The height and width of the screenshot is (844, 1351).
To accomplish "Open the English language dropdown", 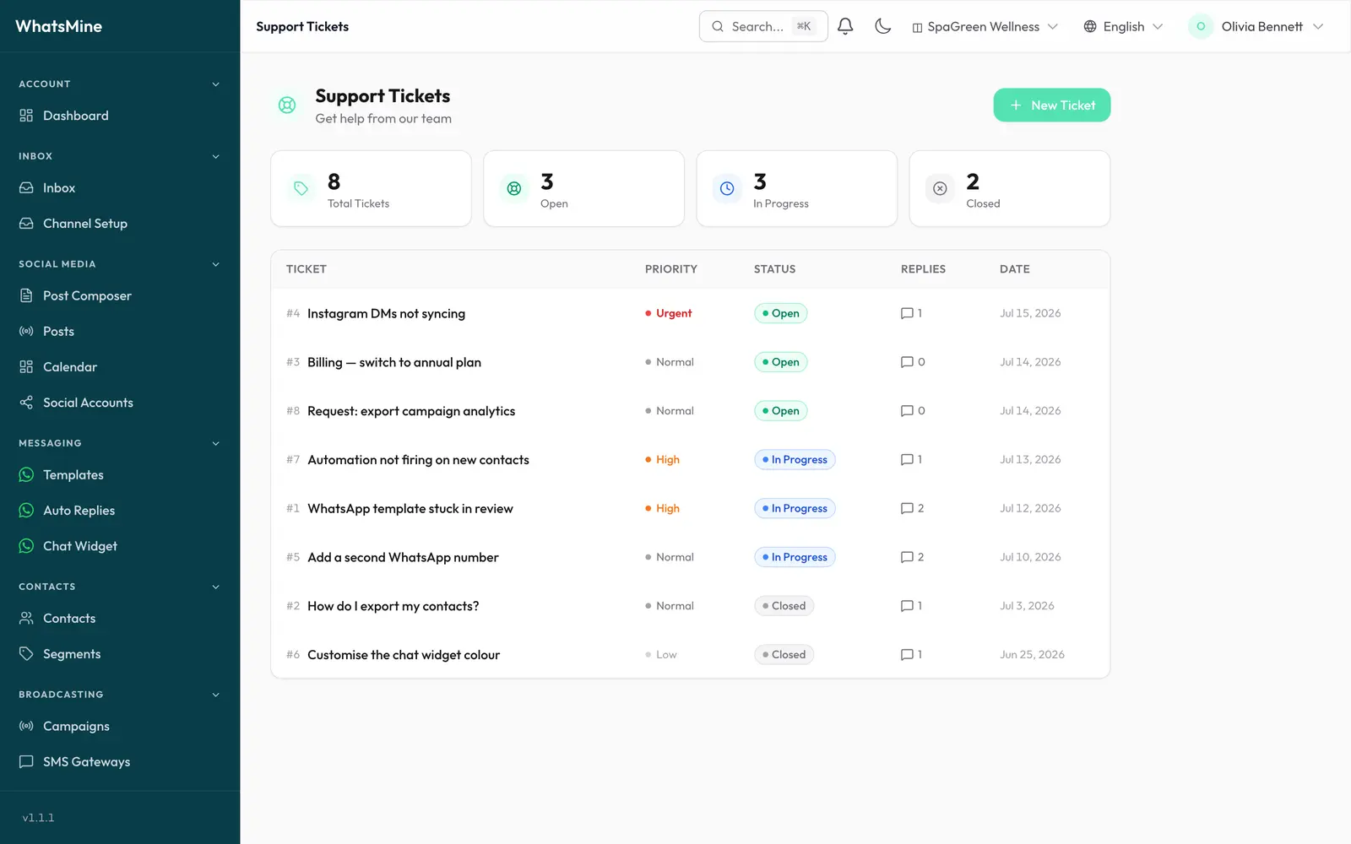I will tap(1123, 27).
